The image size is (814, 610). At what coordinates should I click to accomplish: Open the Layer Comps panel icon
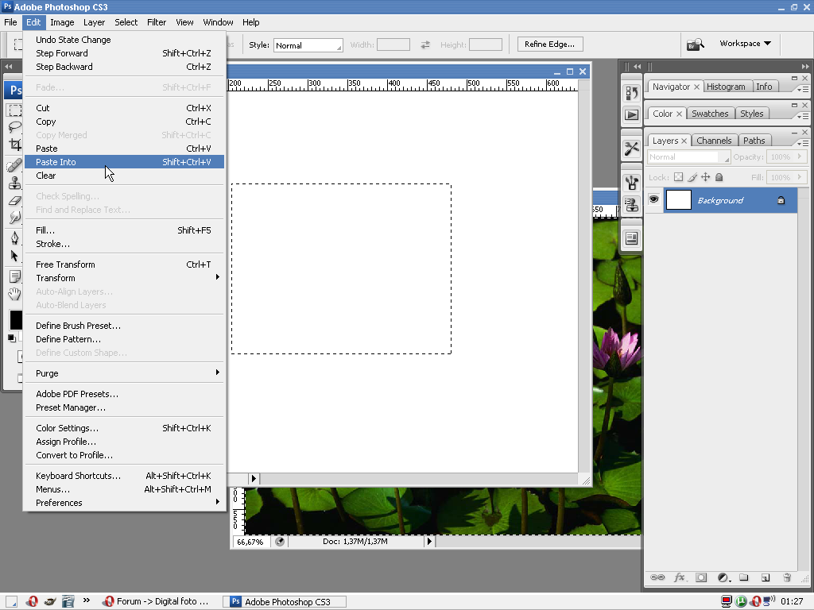click(x=632, y=238)
